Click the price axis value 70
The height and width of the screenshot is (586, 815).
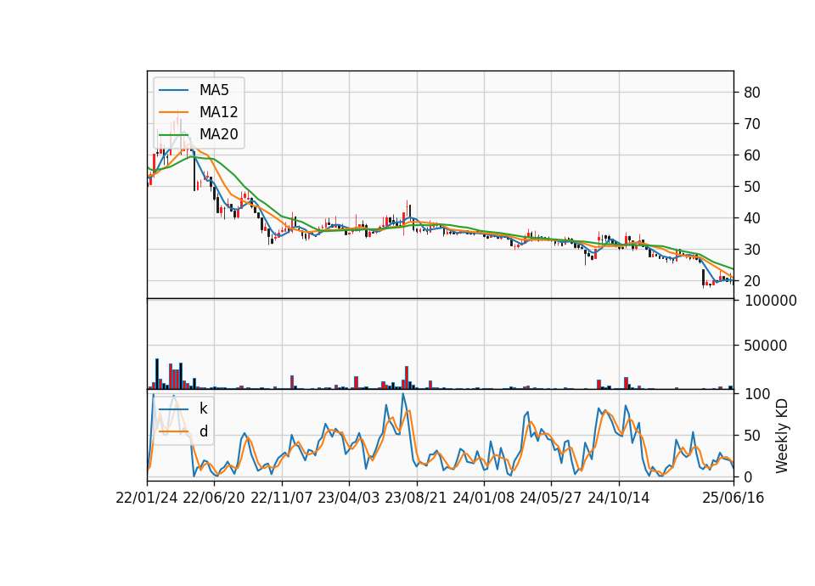(x=752, y=124)
